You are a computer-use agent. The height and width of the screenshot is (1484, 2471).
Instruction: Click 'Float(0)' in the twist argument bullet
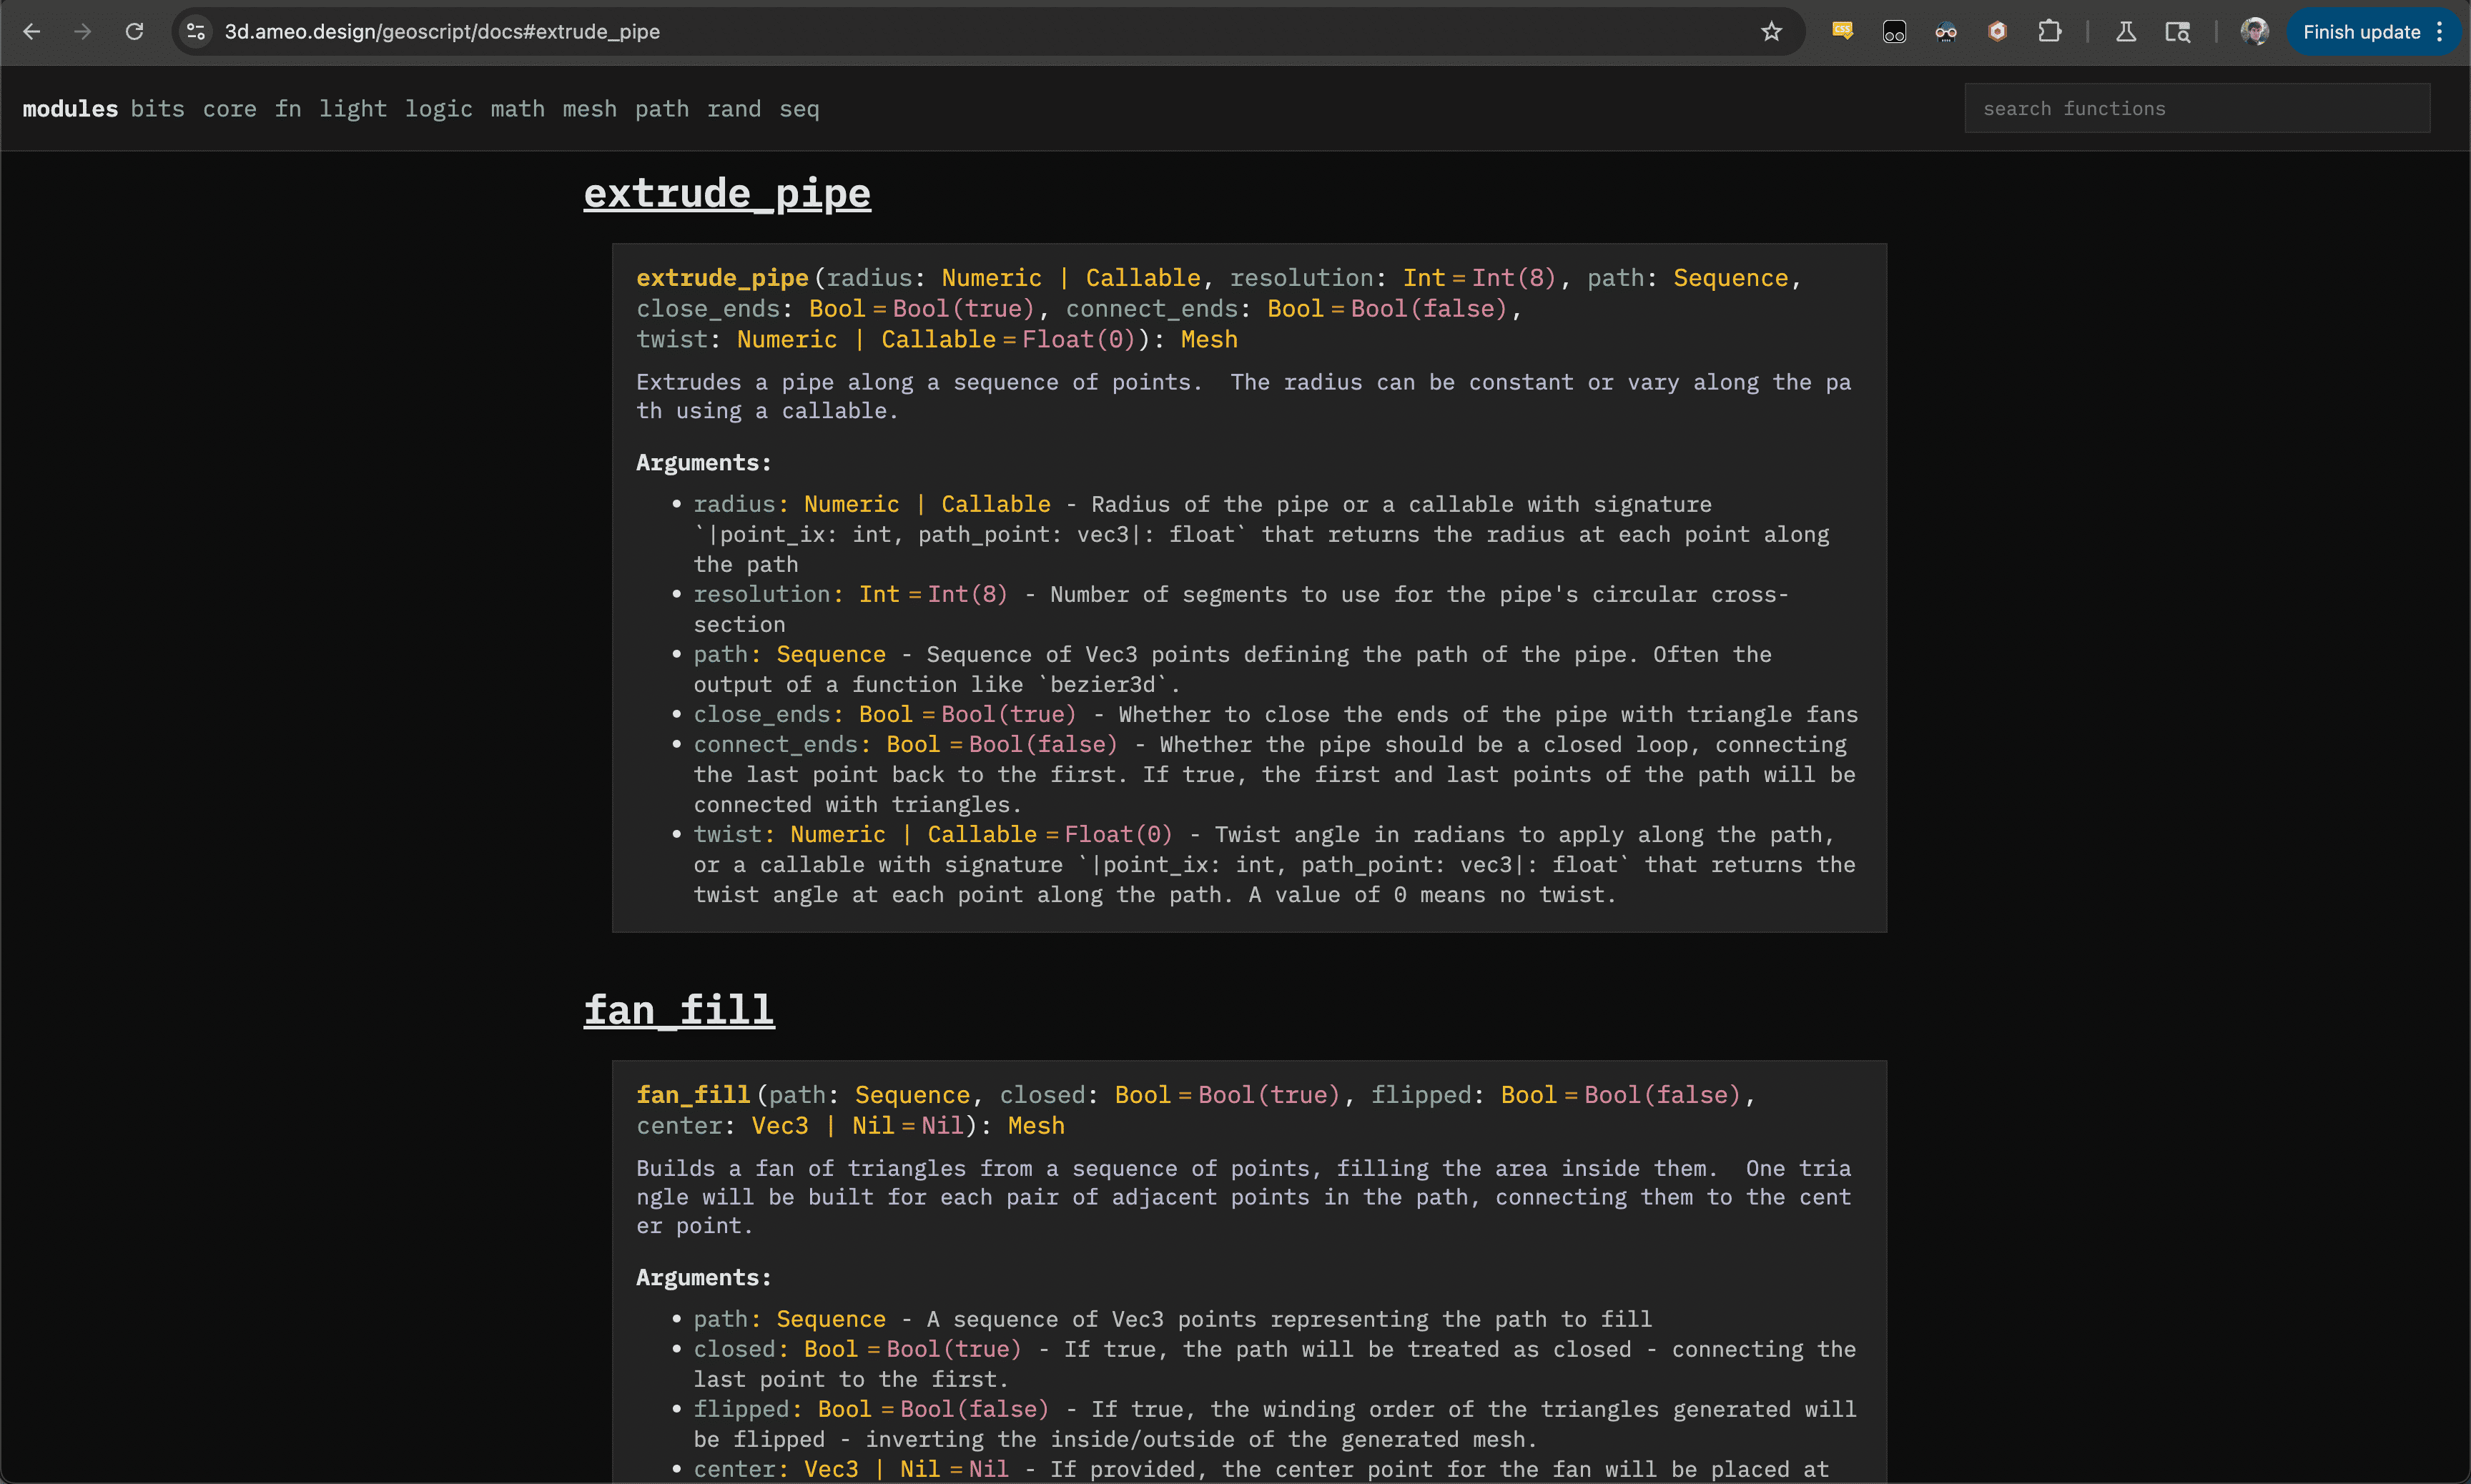1118,834
